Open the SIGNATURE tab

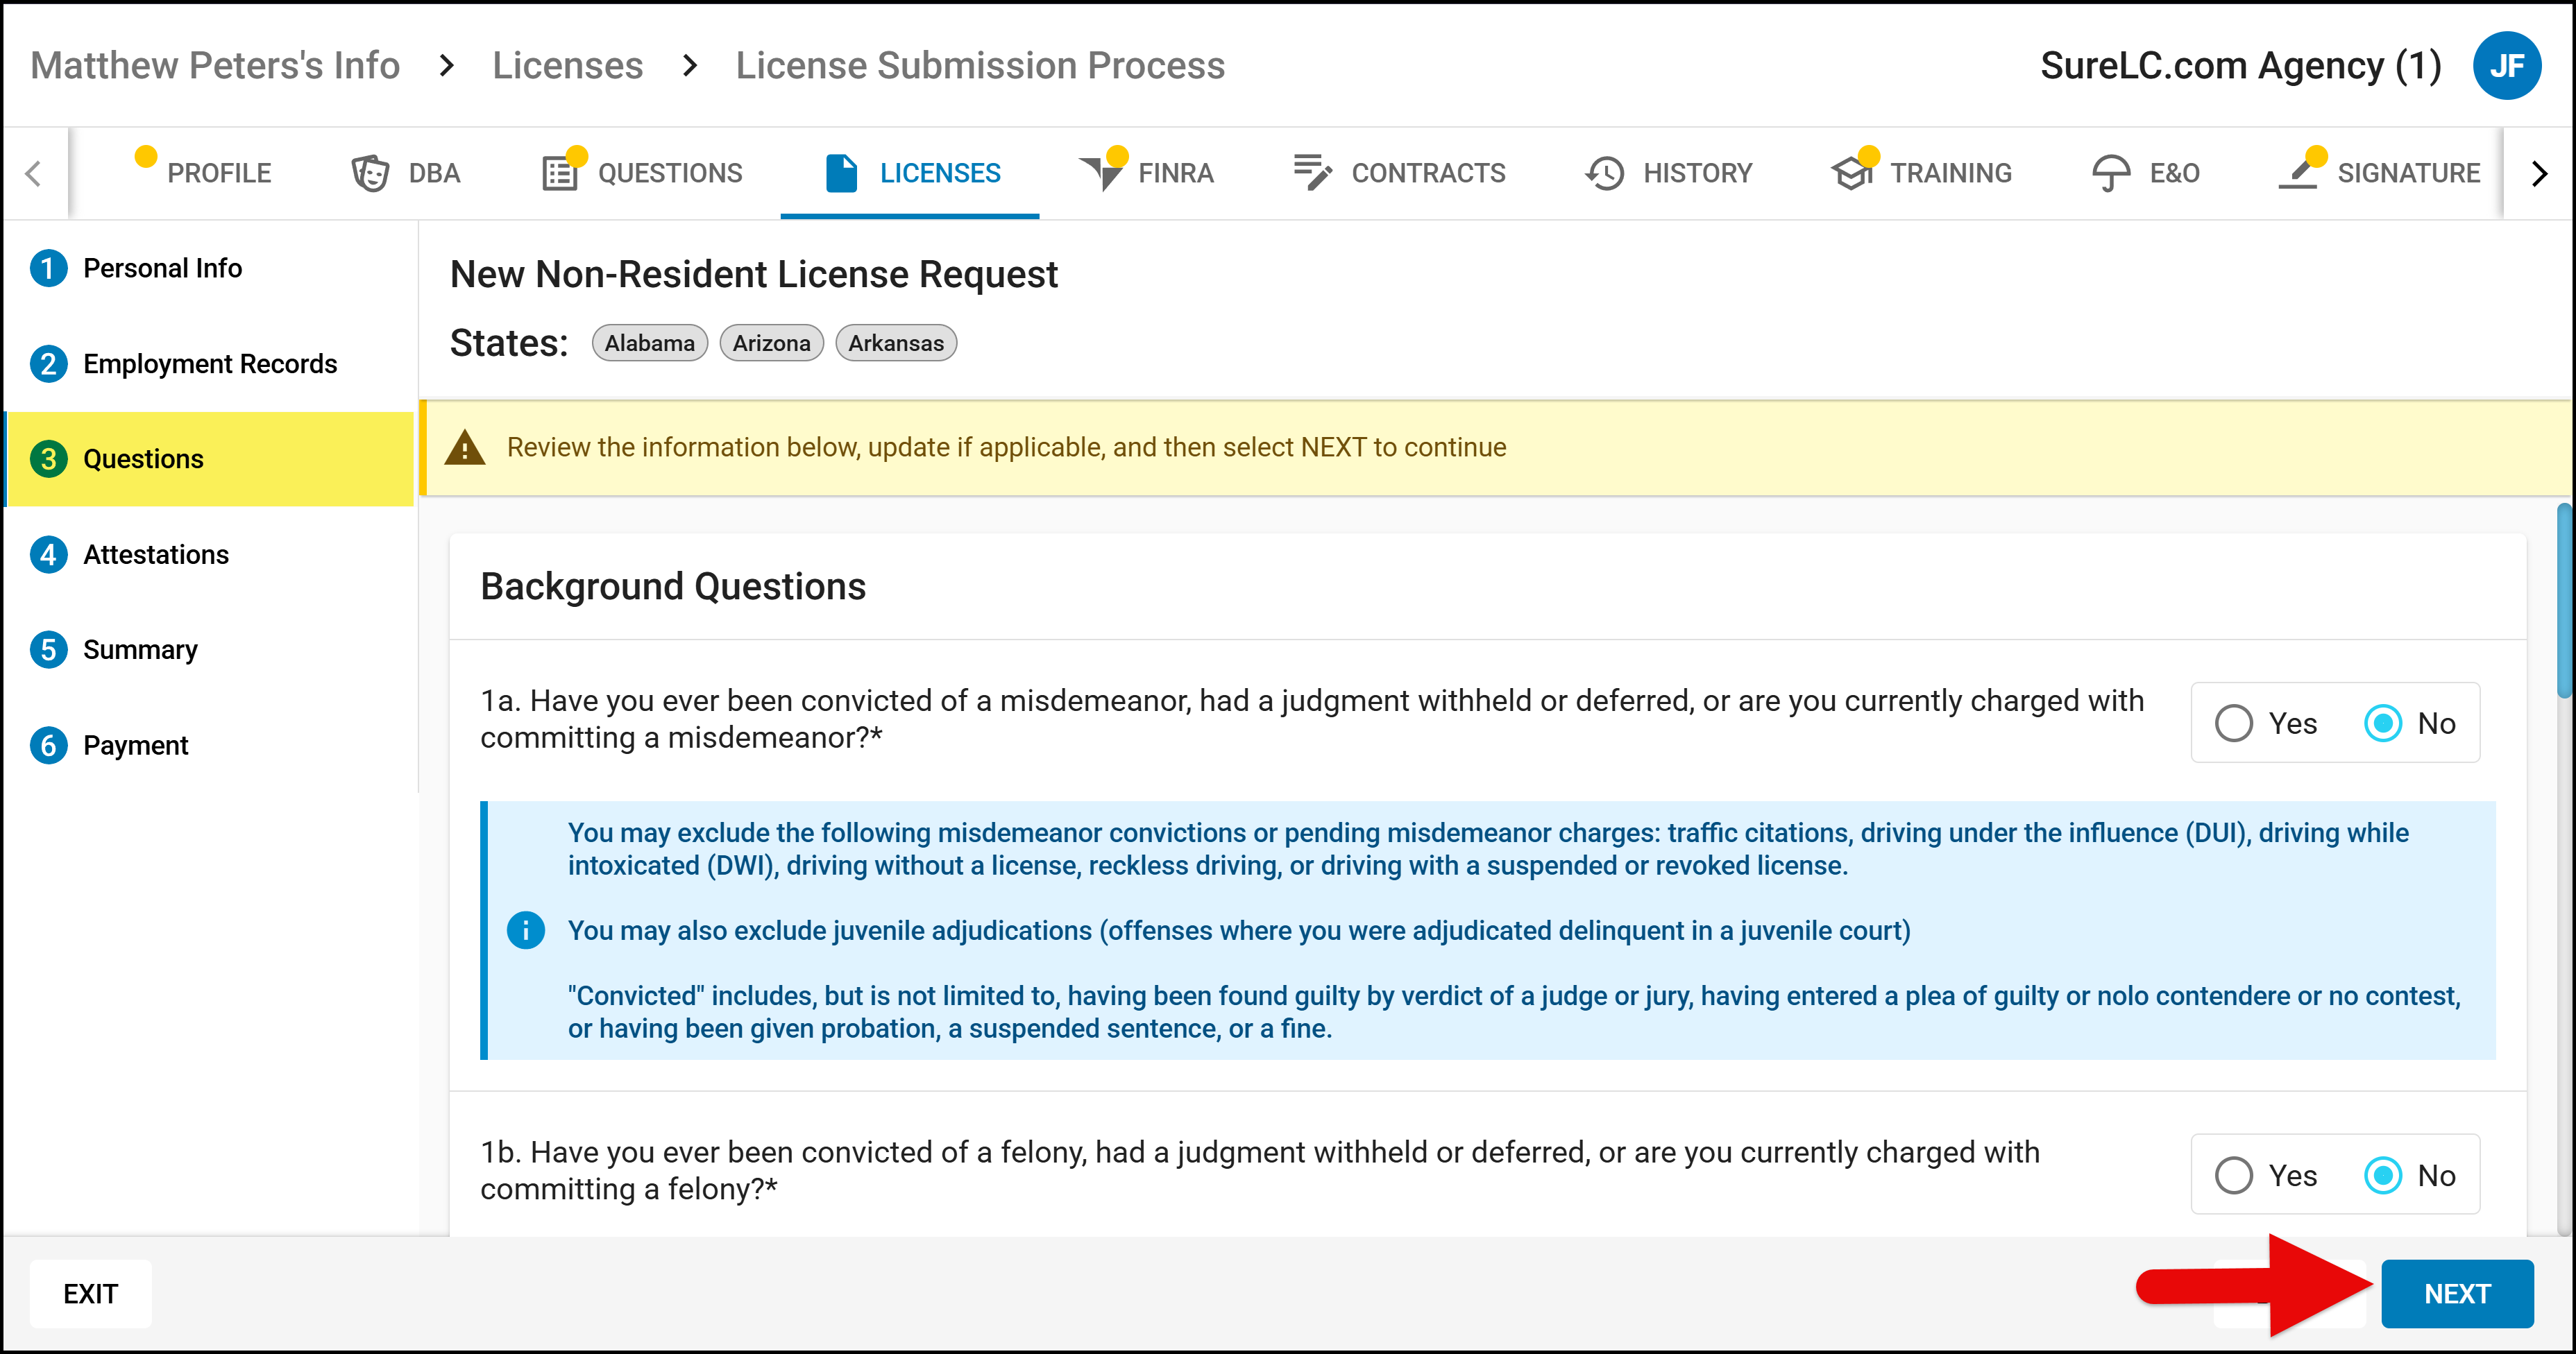pyautogui.click(x=2379, y=173)
